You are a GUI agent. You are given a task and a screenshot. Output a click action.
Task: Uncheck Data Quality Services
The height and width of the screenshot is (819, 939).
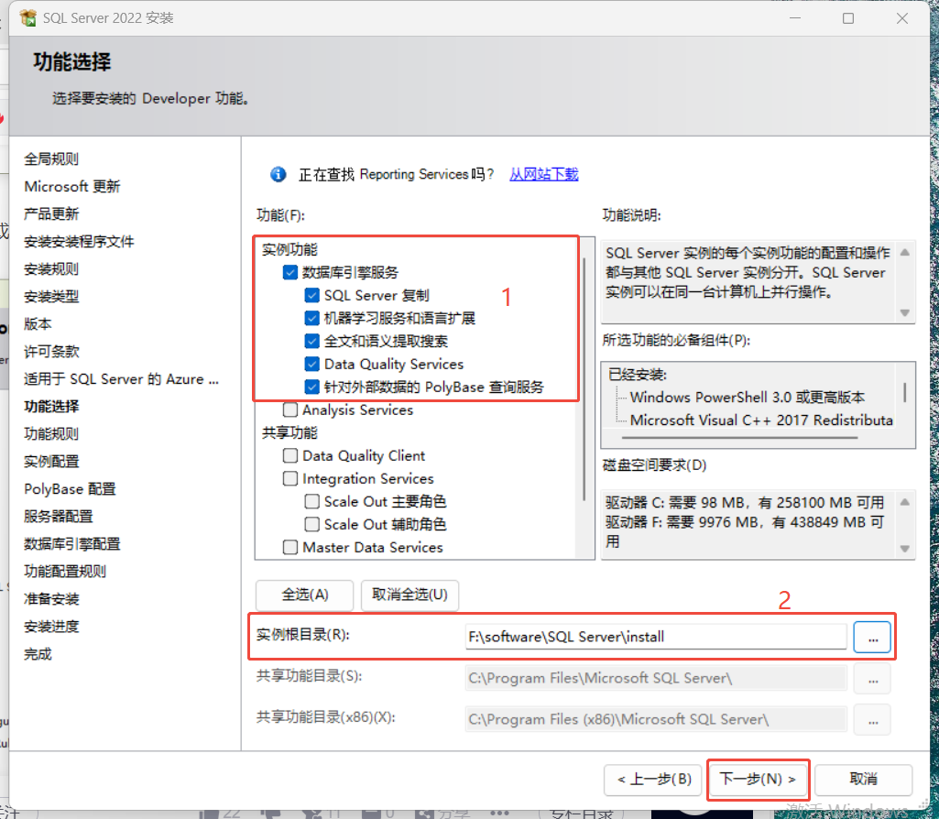311,364
